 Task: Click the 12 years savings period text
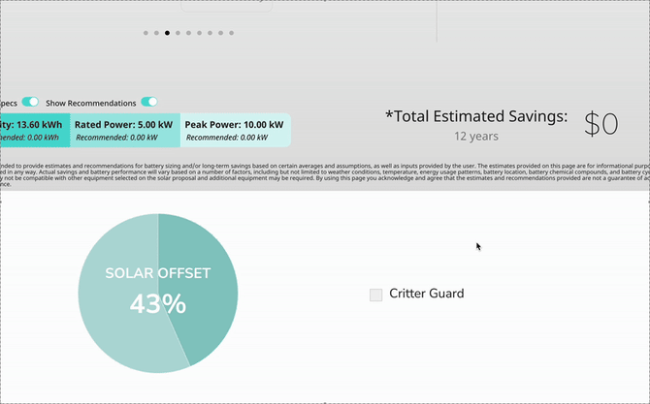(475, 137)
